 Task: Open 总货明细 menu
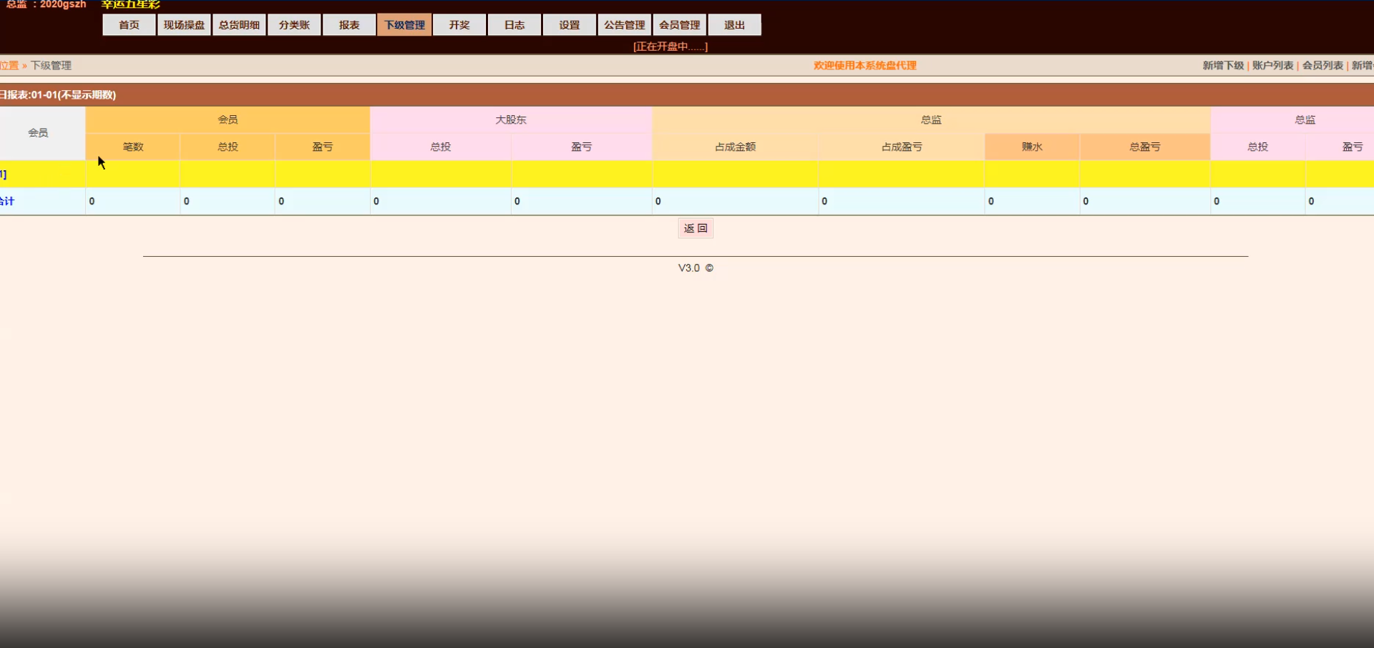[239, 25]
